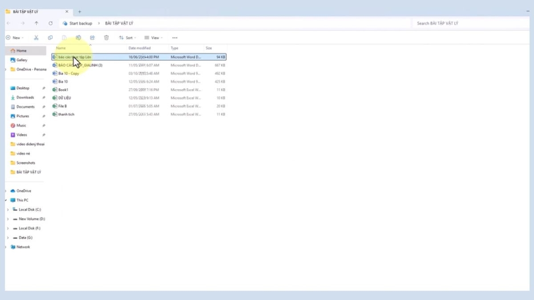Screen dimensions: 534x300
Task: Expand the Network tree node
Action: click(x=6, y=247)
